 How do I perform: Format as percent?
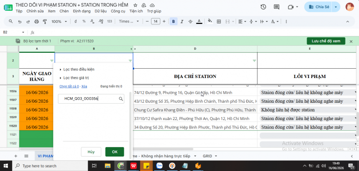(84, 21)
